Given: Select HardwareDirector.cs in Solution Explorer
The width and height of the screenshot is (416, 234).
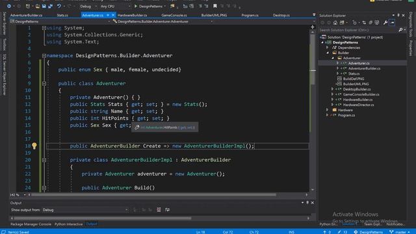Looking at the screenshot, I should point(358,105).
